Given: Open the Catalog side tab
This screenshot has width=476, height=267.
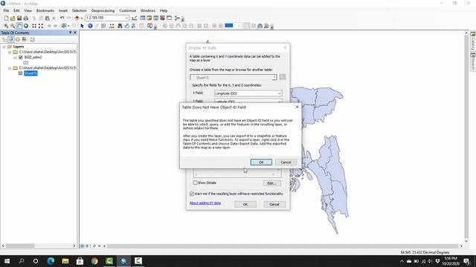Looking at the screenshot, I should [x=473, y=41].
